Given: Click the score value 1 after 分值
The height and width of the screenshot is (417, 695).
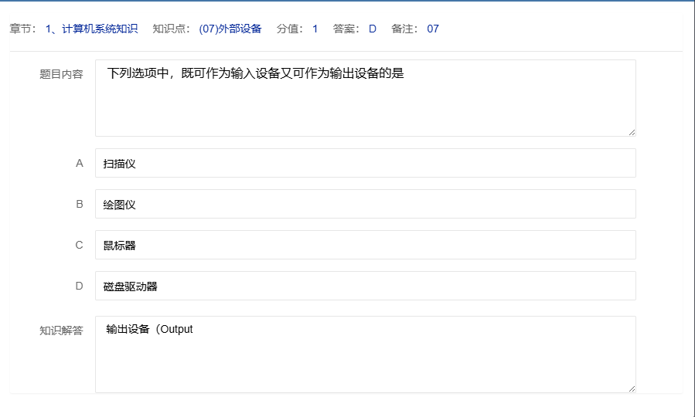Looking at the screenshot, I should click(x=315, y=29).
